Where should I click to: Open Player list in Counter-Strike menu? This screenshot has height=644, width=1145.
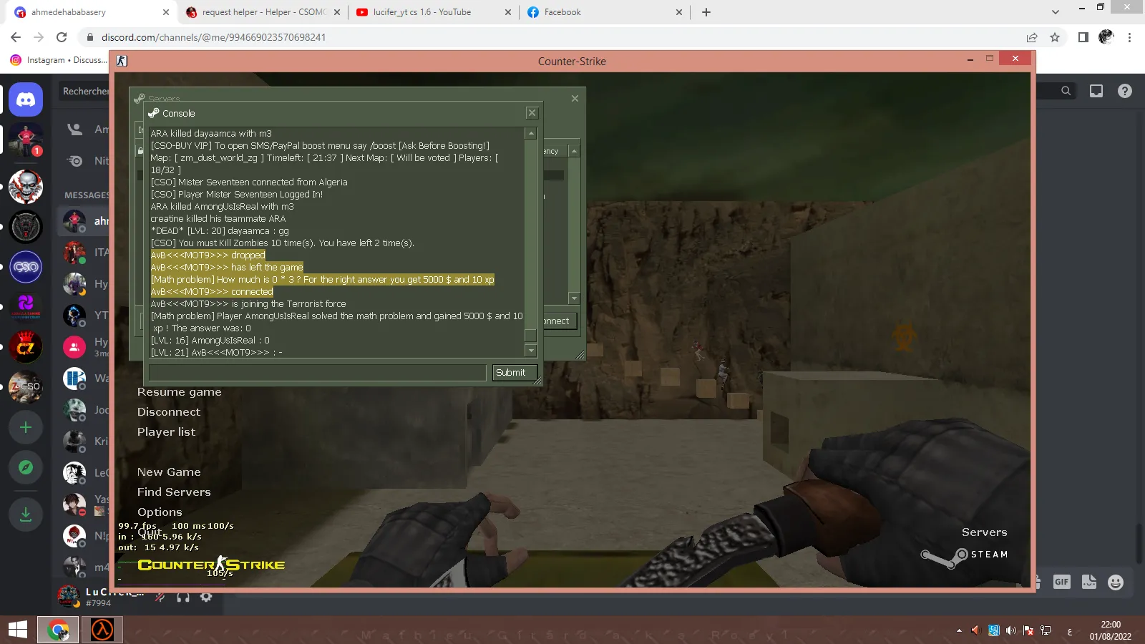coord(166,432)
